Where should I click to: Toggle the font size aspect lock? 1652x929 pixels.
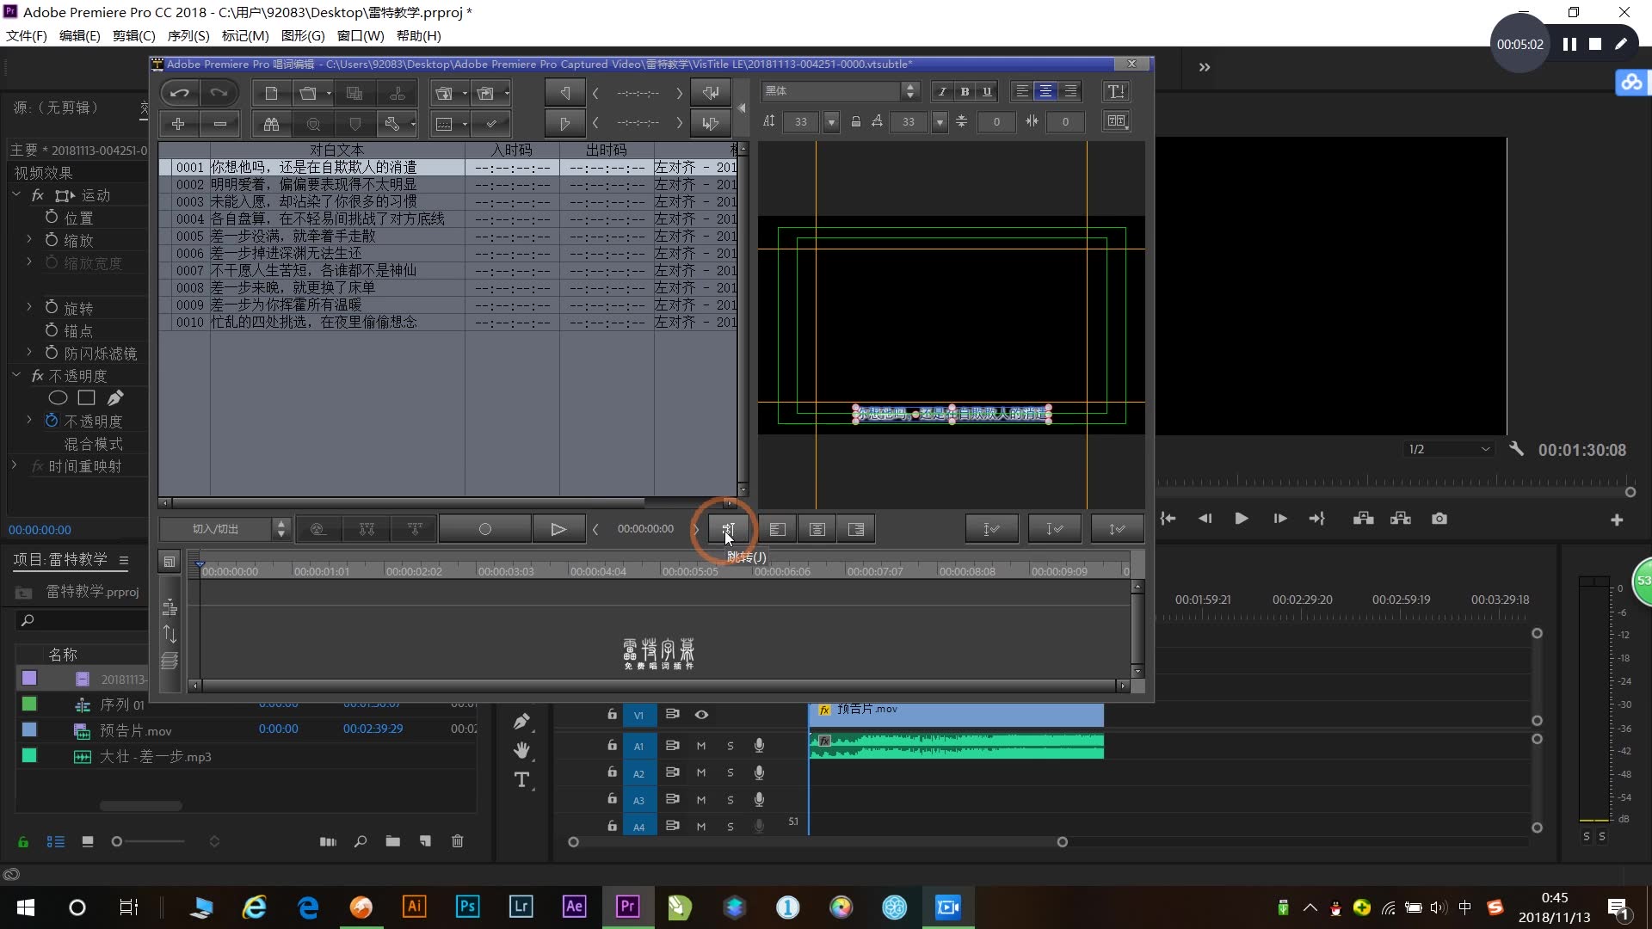(855, 122)
